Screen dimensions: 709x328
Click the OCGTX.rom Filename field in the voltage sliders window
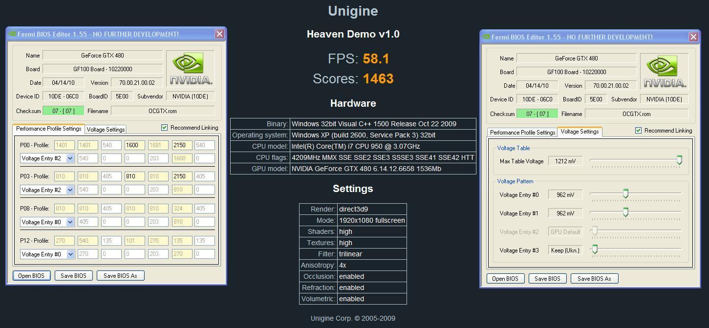[637, 114]
